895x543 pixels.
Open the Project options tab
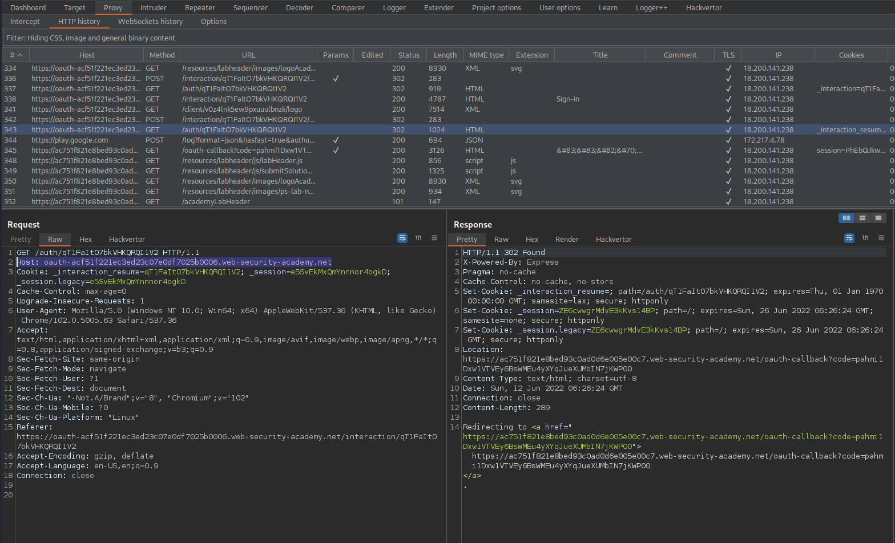497,8
